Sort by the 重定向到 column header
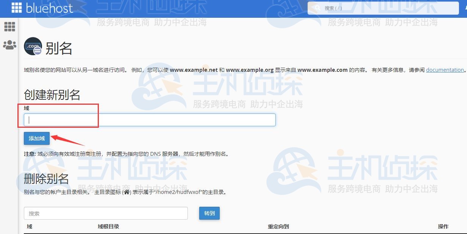Image resolution: width=467 pixels, height=234 pixels. pyautogui.click(x=278, y=226)
